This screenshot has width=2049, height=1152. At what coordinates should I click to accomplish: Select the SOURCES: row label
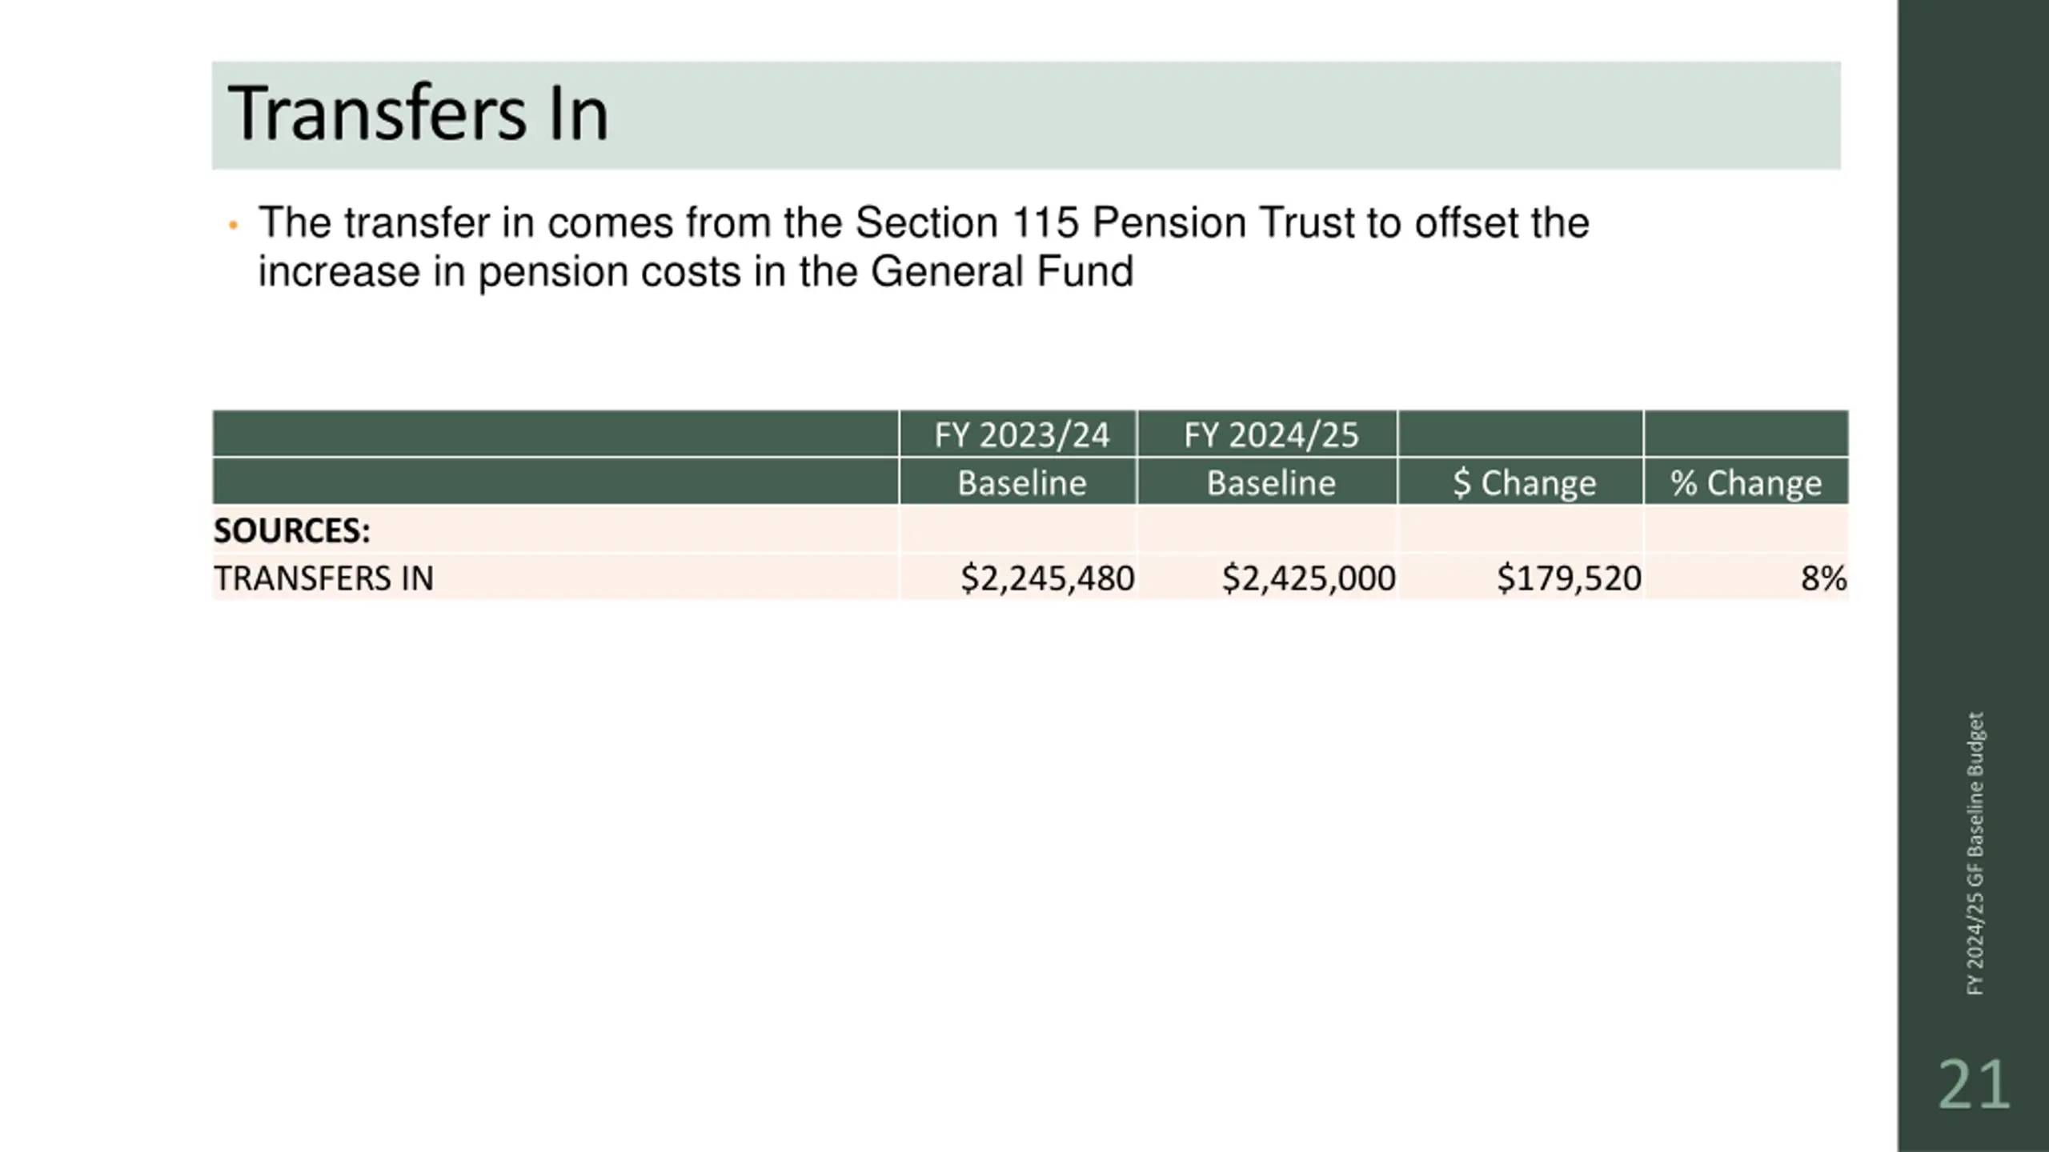tap(292, 530)
